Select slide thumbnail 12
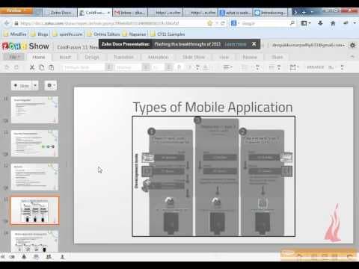Image resolution: width=359 pixels, height=269 pixels. click(x=34, y=177)
